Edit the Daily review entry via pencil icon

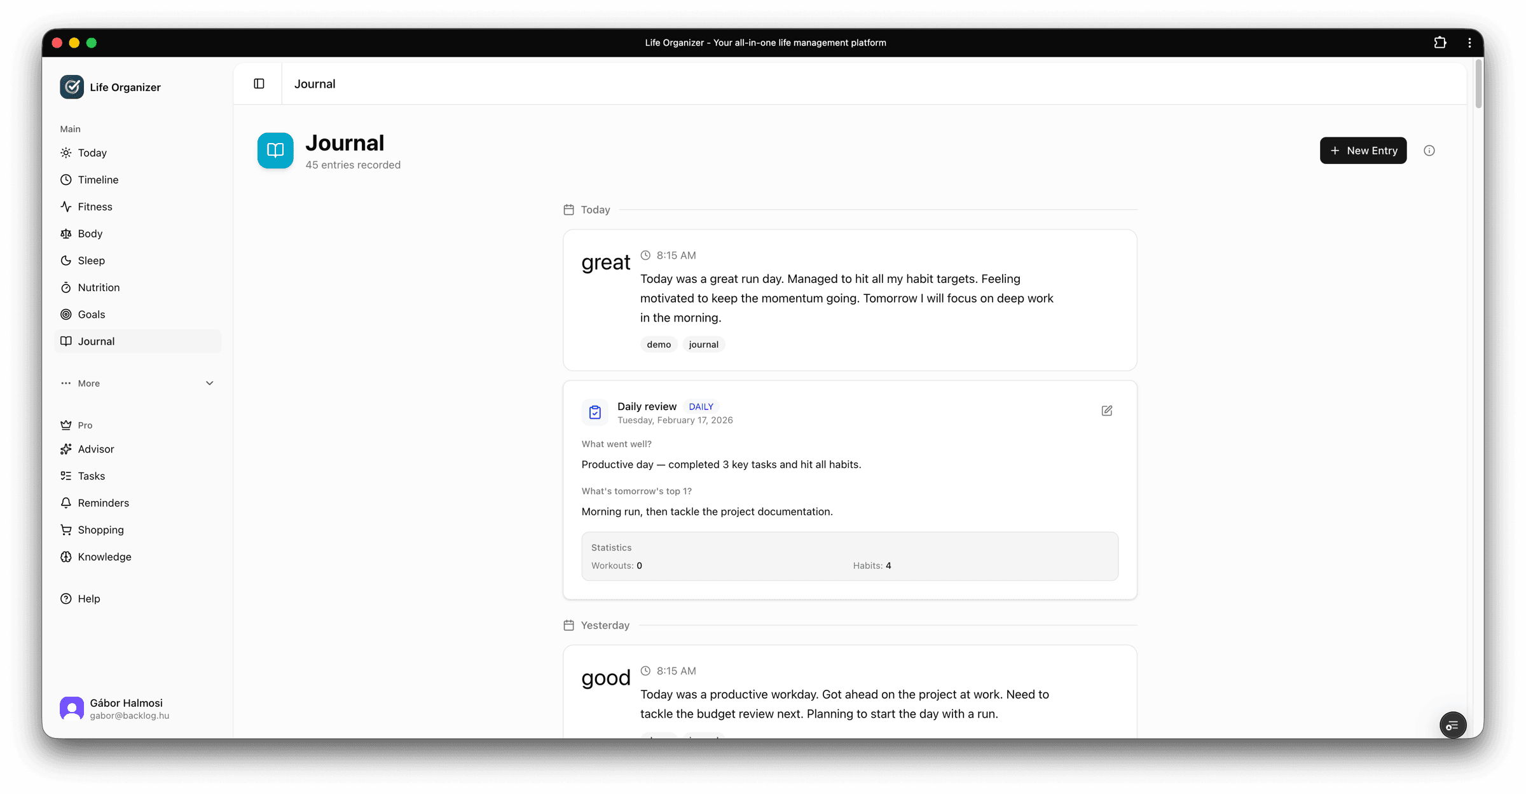pyautogui.click(x=1106, y=411)
